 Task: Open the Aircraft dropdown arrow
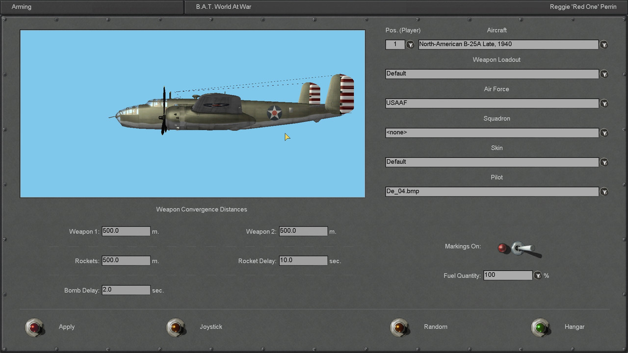tap(604, 45)
